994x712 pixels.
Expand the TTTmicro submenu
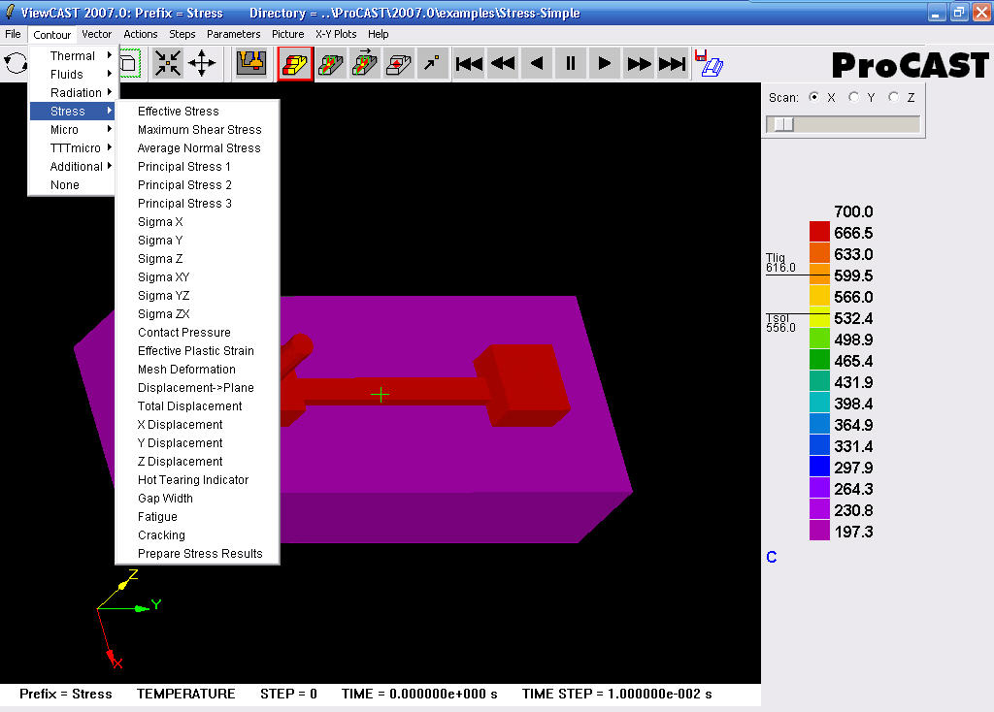(72, 147)
